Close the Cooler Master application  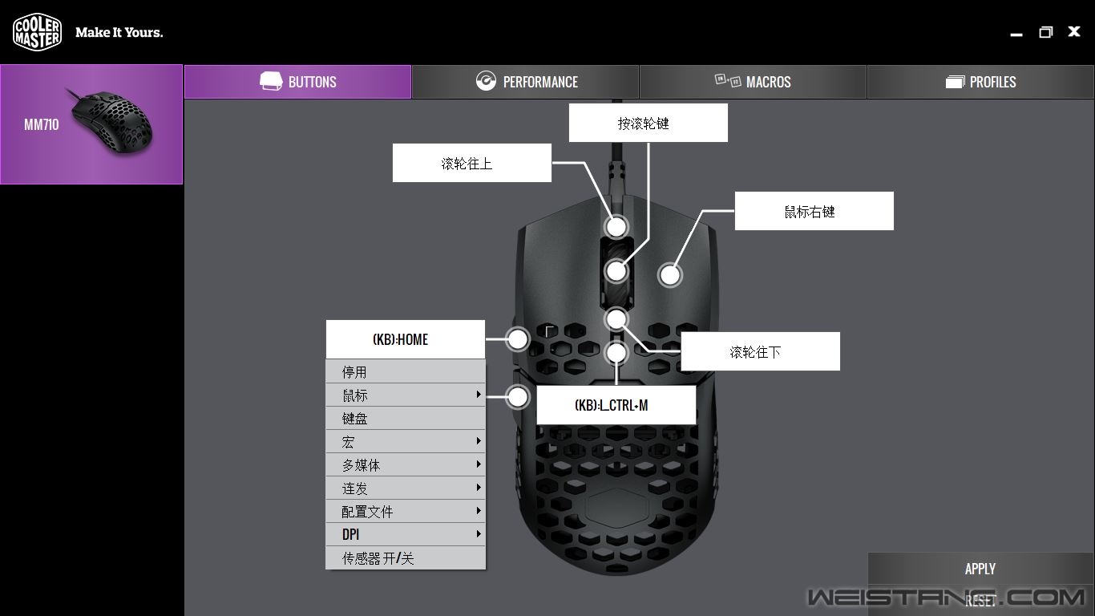pos(1074,32)
